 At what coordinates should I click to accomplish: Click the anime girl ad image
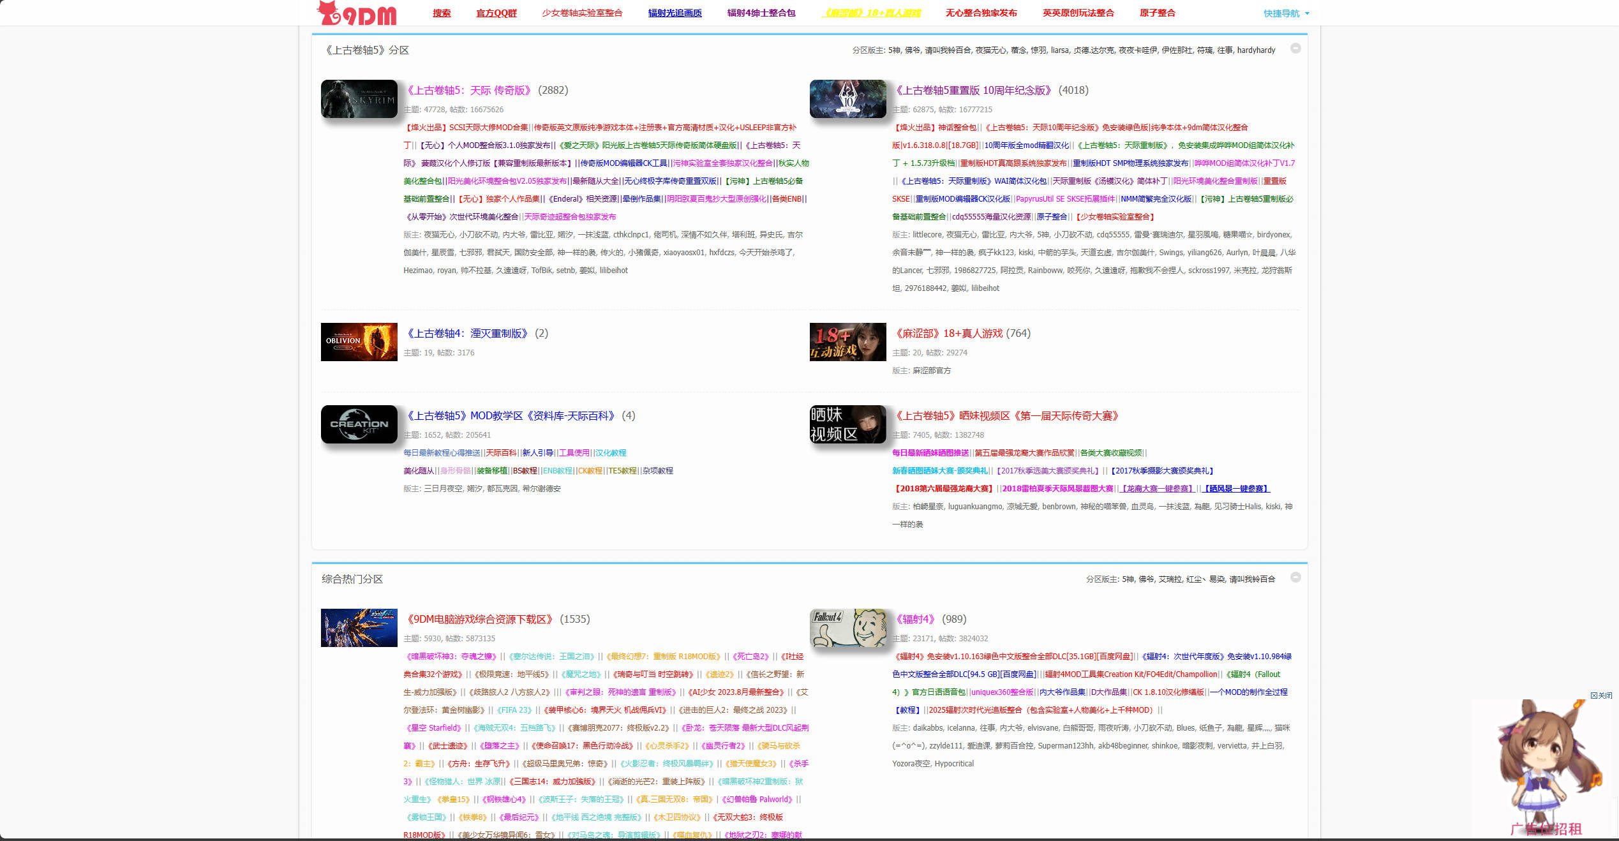(x=1544, y=769)
